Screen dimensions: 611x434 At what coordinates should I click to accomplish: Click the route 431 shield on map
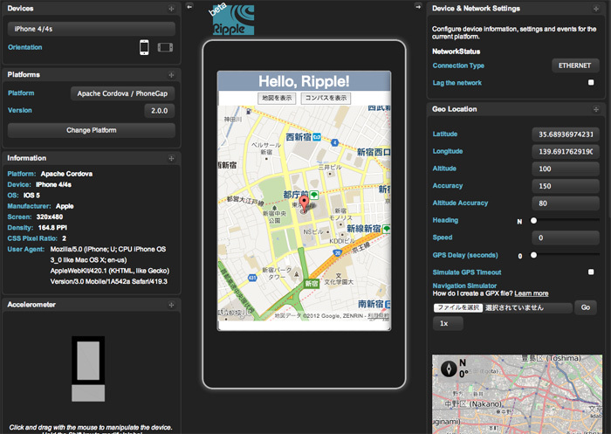(x=252, y=278)
